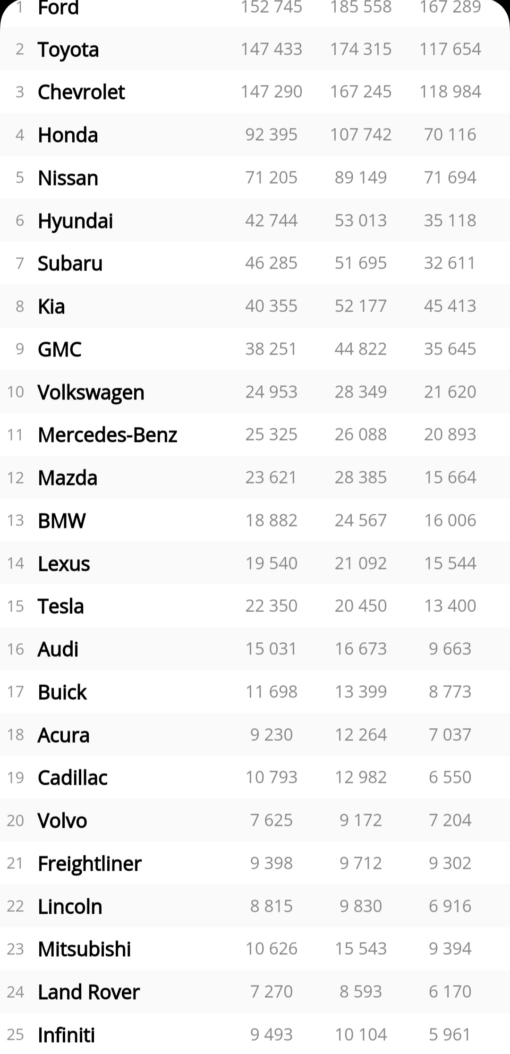Click the Chevrolet brand name
Screen dimensions: 510x1054
[81, 92]
